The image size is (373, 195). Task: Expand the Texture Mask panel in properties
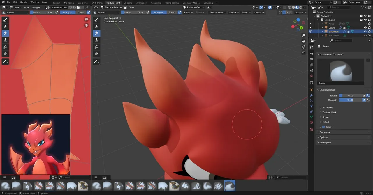tap(329, 112)
